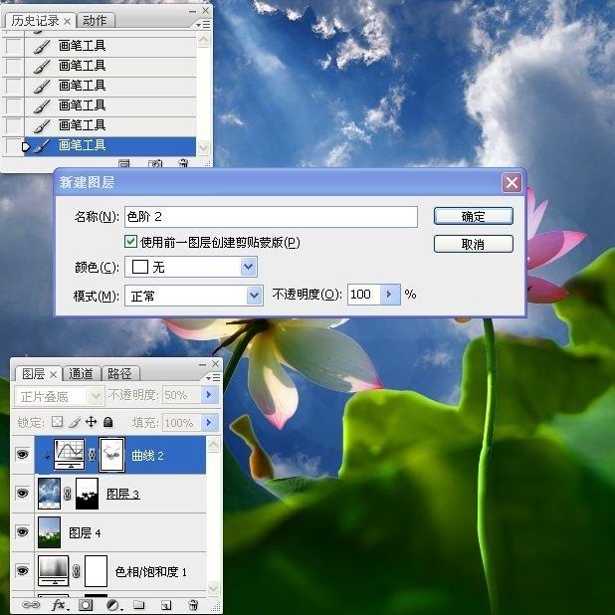Switch to the 路径 tab

[x=119, y=374]
